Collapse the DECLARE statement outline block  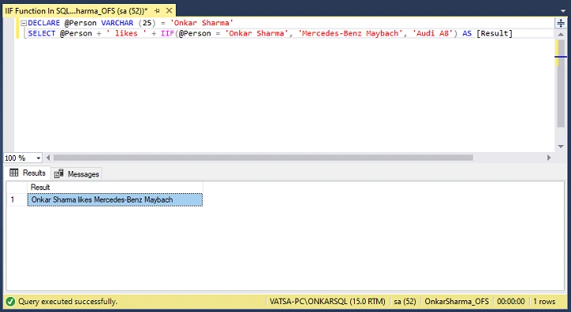click(24, 23)
